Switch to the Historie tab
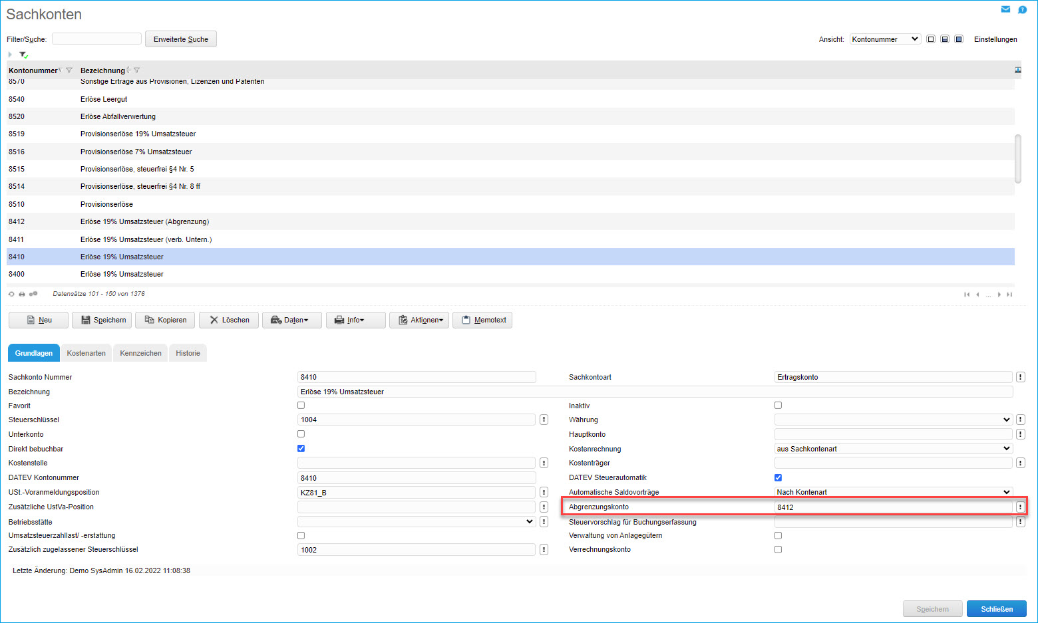Image resolution: width=1038 pixels, height=623 pixels. pyautogui.click(x=188, y=353)
